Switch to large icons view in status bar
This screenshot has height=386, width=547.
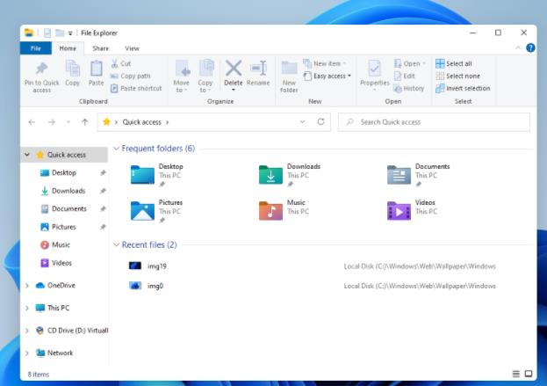coord(529,374)
